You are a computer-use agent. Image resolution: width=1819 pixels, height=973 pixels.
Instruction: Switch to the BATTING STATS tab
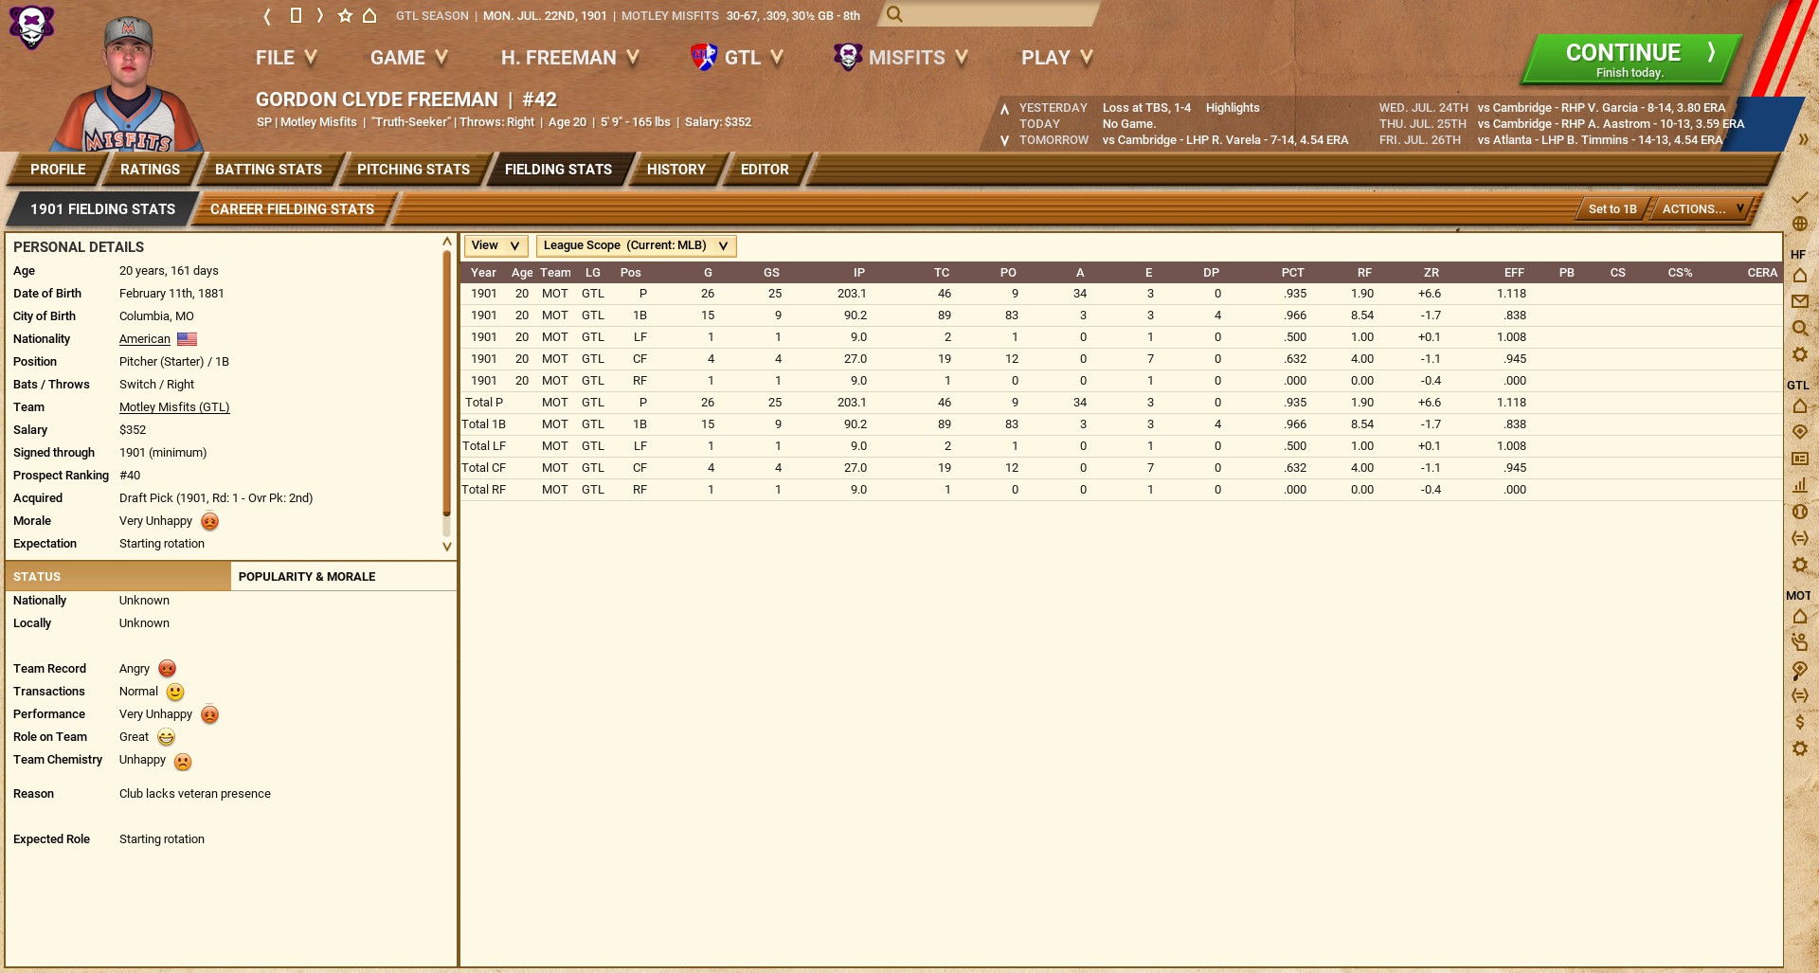269,170
